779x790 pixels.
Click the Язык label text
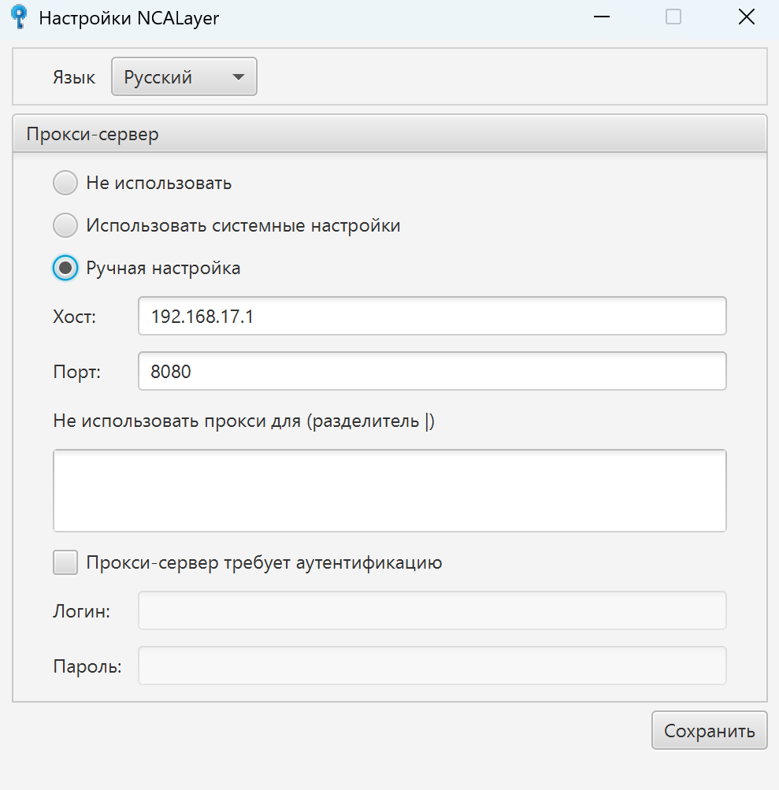74,78
